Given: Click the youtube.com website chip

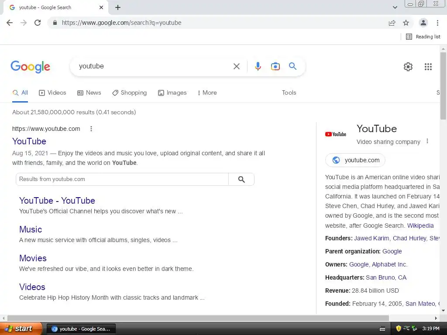Looking at the screenshot, I should [x=355, y=160].
